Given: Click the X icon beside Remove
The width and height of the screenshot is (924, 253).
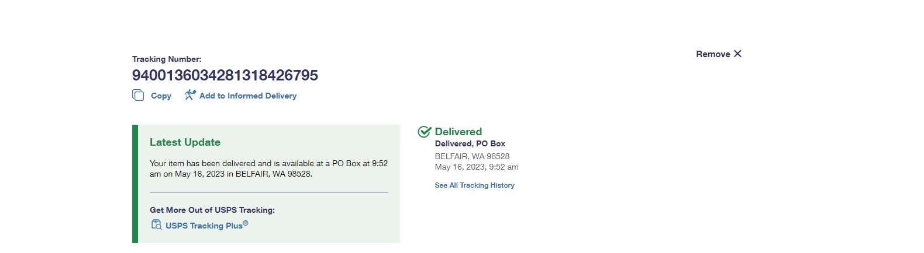Looking at the screenshot, I should 737,54.
